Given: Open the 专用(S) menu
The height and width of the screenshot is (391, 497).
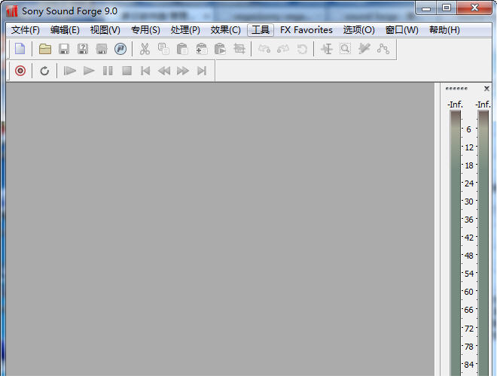Looking at the screenshot, I should pyautogui.click(x=145, y=30).
